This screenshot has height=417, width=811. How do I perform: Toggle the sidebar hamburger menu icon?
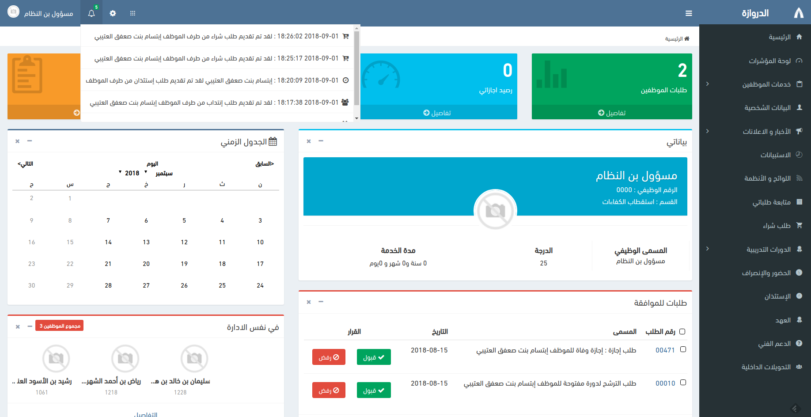pyautogui.click(x=689, y=13)
